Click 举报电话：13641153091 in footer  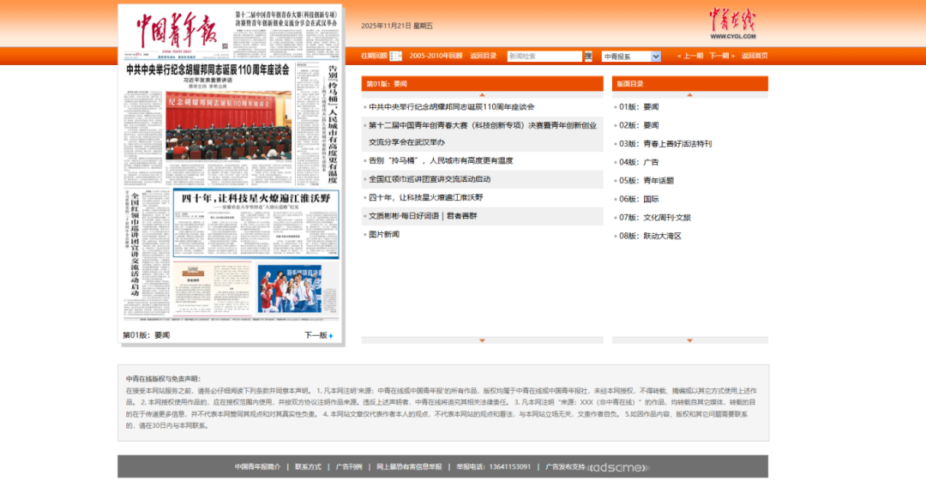point(493,467)
